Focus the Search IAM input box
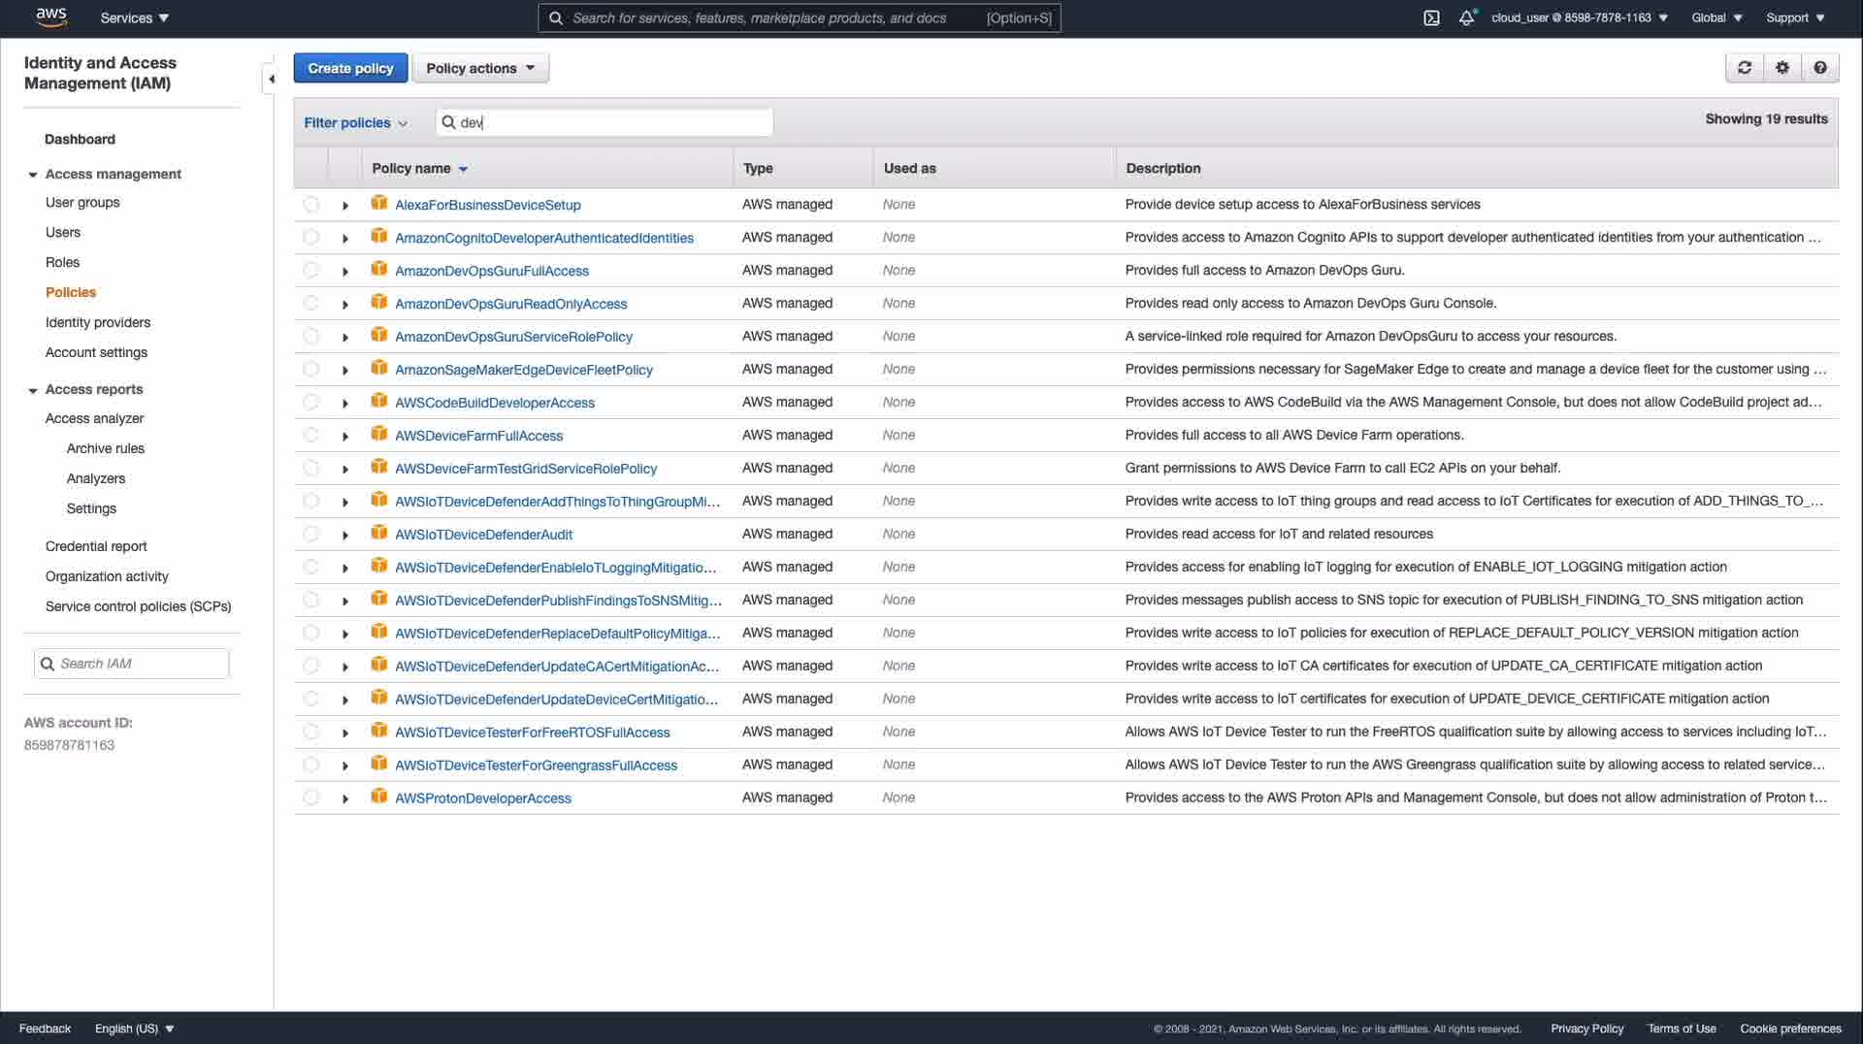This screenshot has height=1044, width=1863. click(132, 664)
